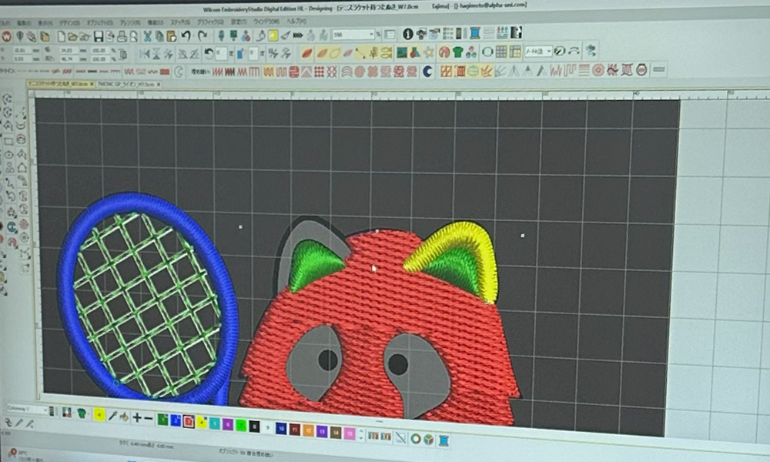Image resolution: width=770 pixels, height=462 pixels.
Task: Click the plus add color button
Action: tap(136, 417)
